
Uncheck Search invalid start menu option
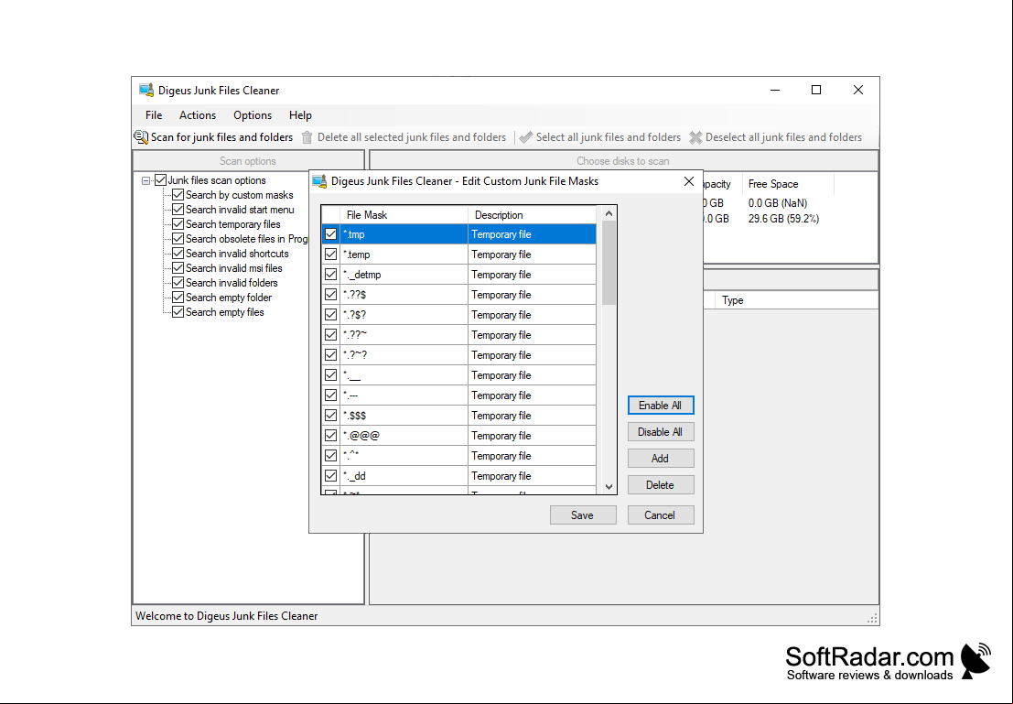(178, 210)
